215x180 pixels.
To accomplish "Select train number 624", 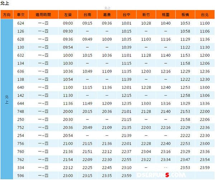I will 20,23.
